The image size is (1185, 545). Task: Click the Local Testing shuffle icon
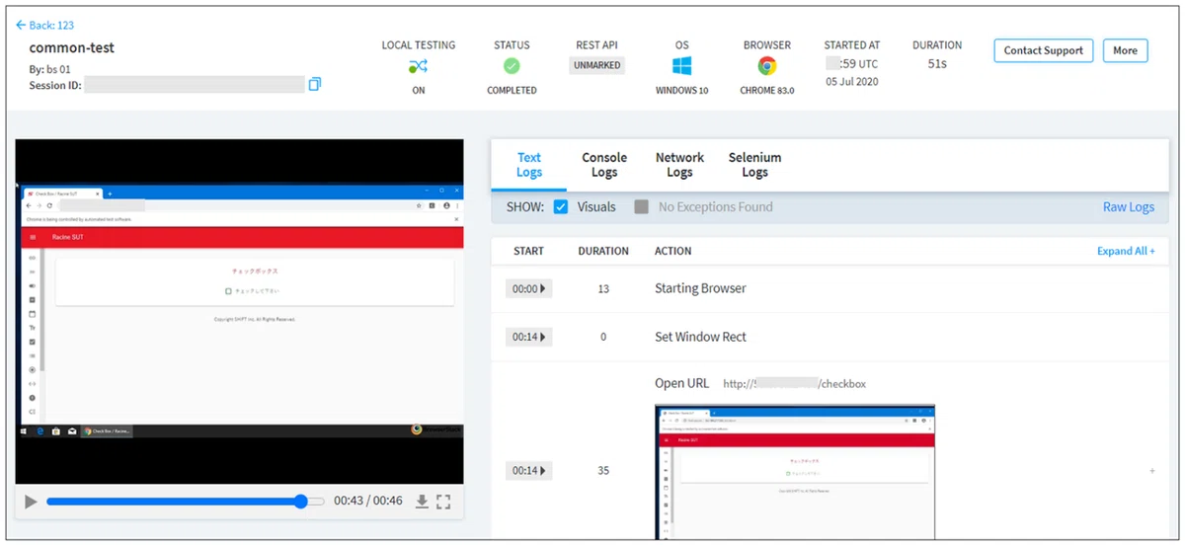click(419, 67)
